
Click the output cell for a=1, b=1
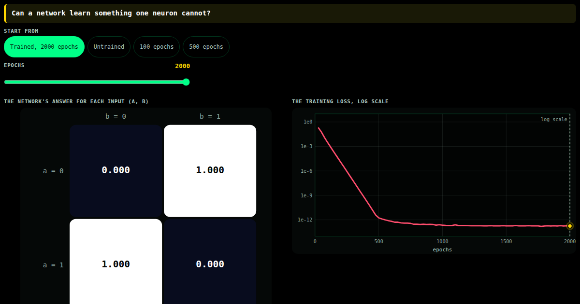click(x=210, y=262)
